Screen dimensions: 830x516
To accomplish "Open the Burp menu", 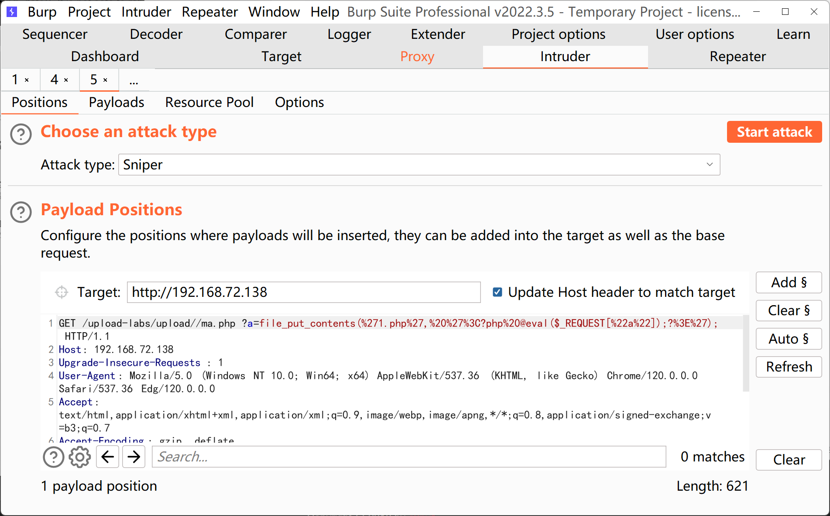I will coord(42,12).
